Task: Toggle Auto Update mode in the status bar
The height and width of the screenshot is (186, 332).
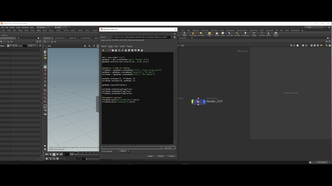Action: (x=322, y=162)
